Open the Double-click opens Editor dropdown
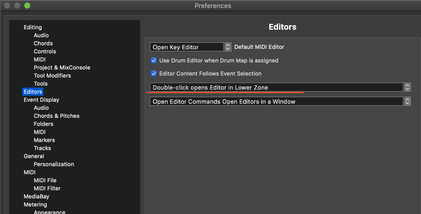421x214 pixels. pos(276,87)
